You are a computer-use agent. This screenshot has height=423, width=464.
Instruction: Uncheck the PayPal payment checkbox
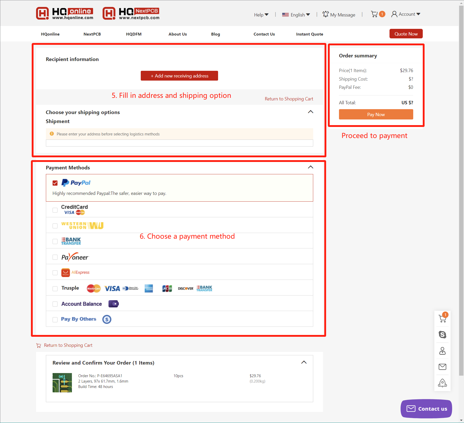pos(55,183)
